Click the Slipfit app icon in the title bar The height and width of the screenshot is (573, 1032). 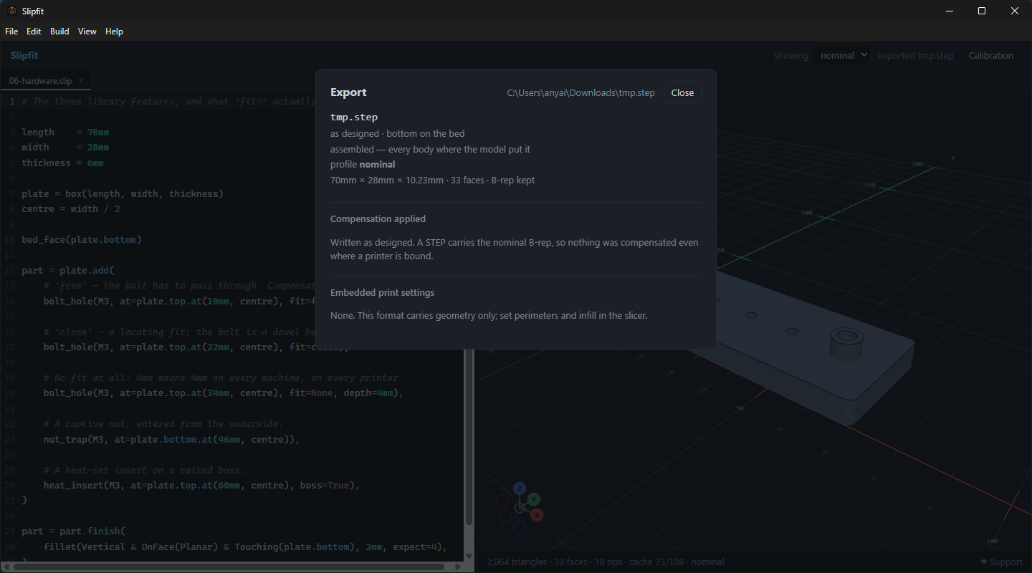pos(12,11)
